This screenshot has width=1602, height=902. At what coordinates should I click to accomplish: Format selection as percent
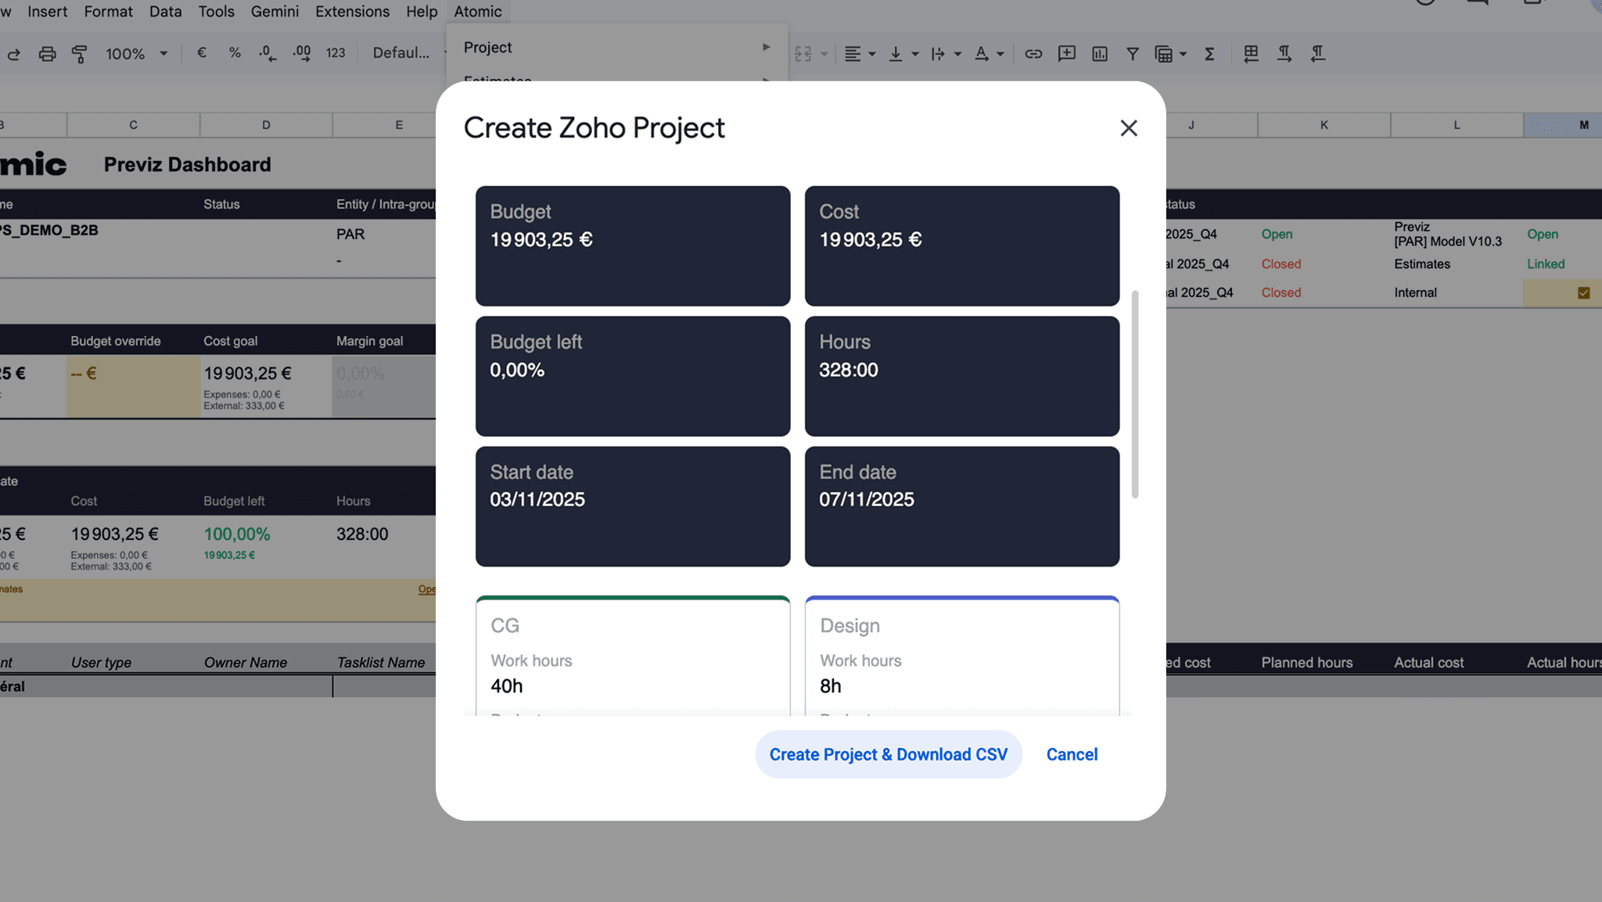coord(235,53)
